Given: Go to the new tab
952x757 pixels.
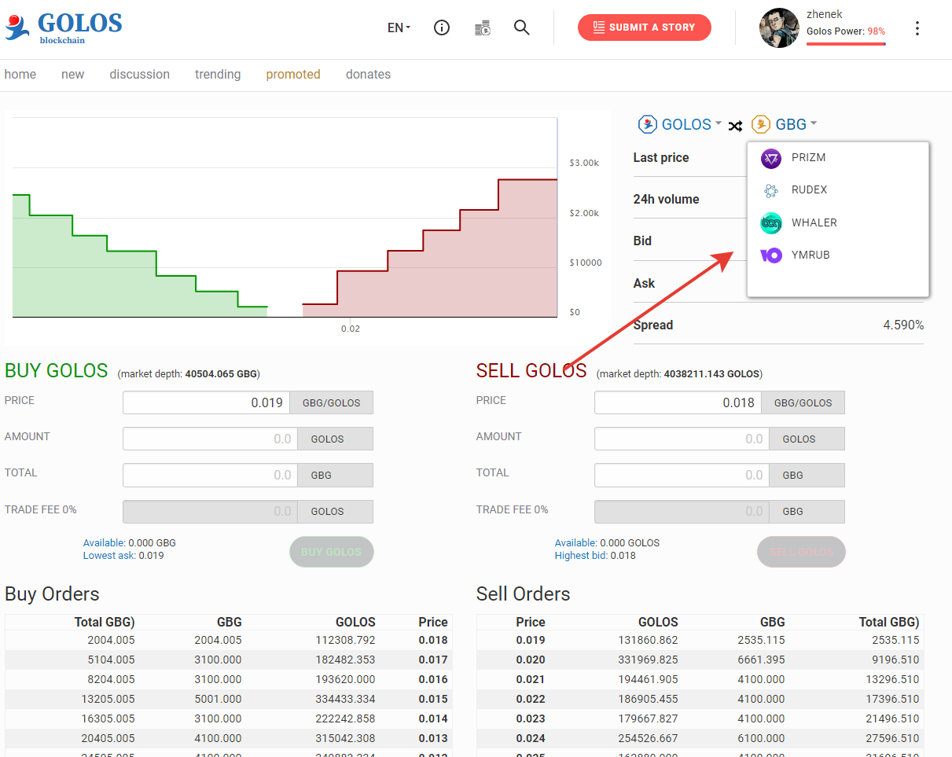Looking at the screenshot, I should coord(73,75).
